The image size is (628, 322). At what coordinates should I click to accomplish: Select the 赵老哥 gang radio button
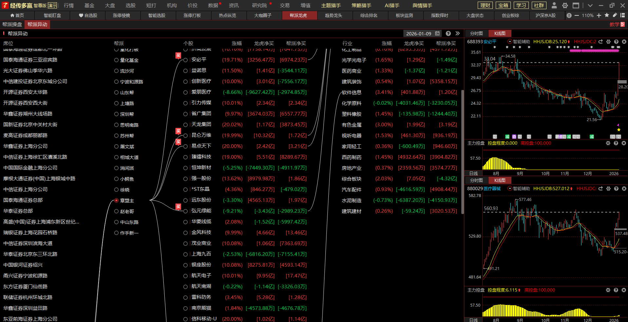[116, 211]
